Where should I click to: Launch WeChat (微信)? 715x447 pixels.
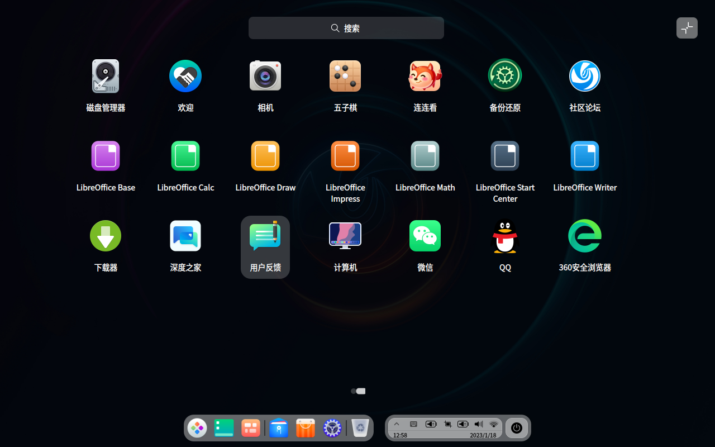pos(425,235)
